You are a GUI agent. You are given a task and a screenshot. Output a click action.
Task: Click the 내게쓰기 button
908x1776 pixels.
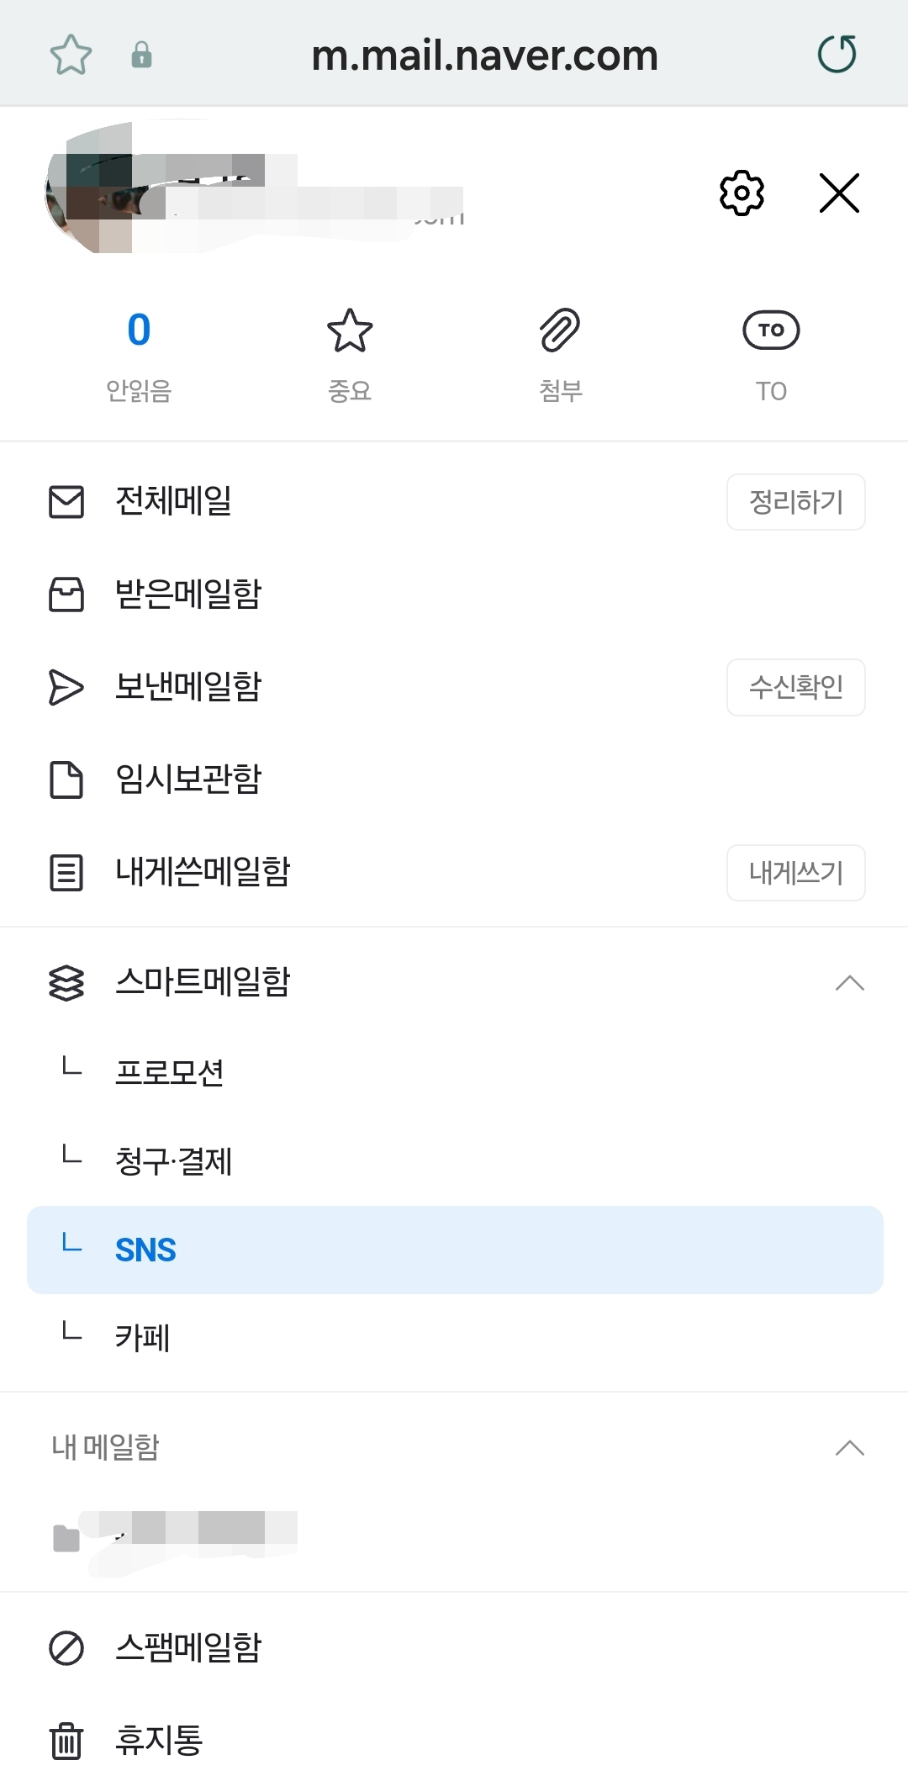(x=795, y=873)
